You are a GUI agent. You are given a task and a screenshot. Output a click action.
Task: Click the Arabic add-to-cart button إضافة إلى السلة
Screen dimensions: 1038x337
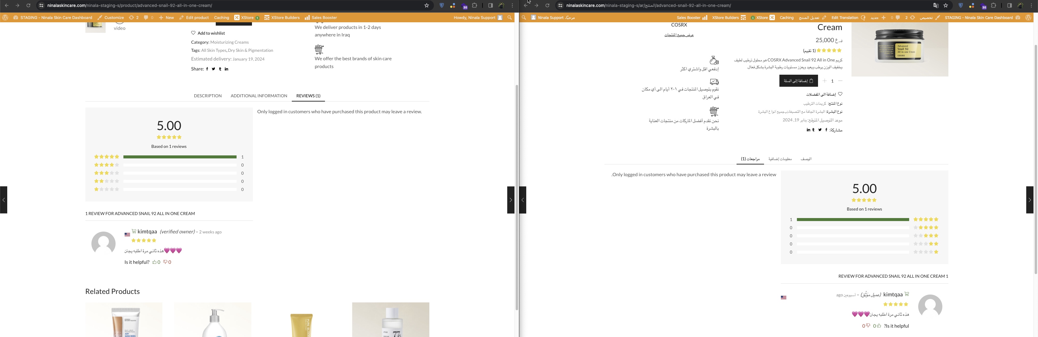tap(798, 81)
